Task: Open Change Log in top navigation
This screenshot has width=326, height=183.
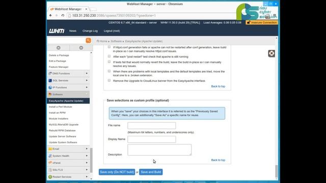Action: (90, 31)
